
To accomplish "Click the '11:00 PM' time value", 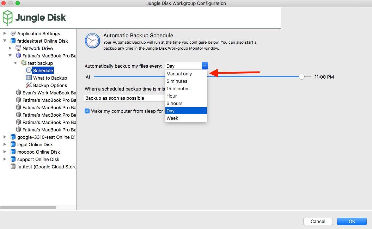I will [324, 77].
